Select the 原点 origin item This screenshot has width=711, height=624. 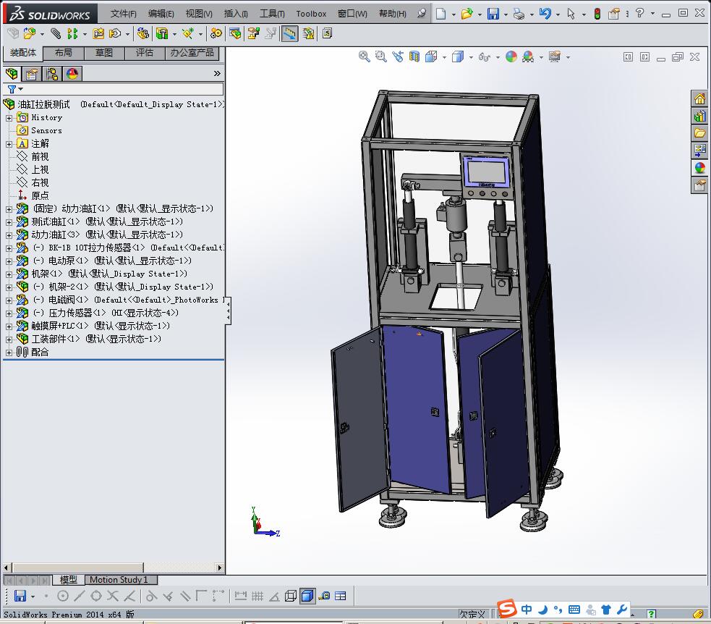pyautogui.click(x=40, y=196)
